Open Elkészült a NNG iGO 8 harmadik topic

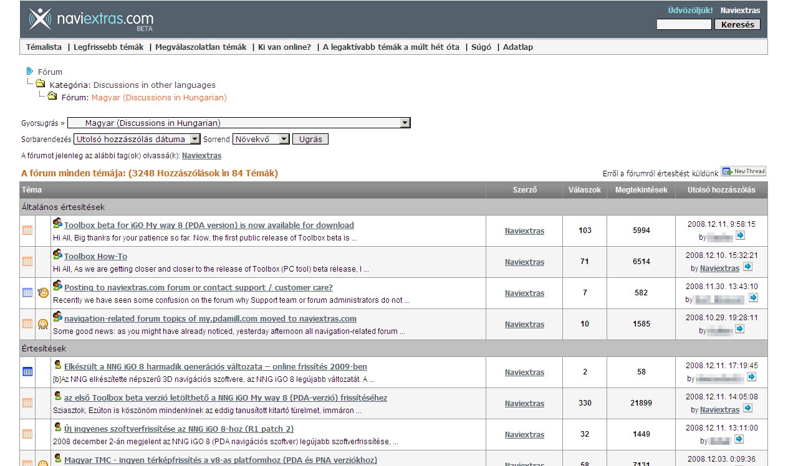(x=216, y=366)
